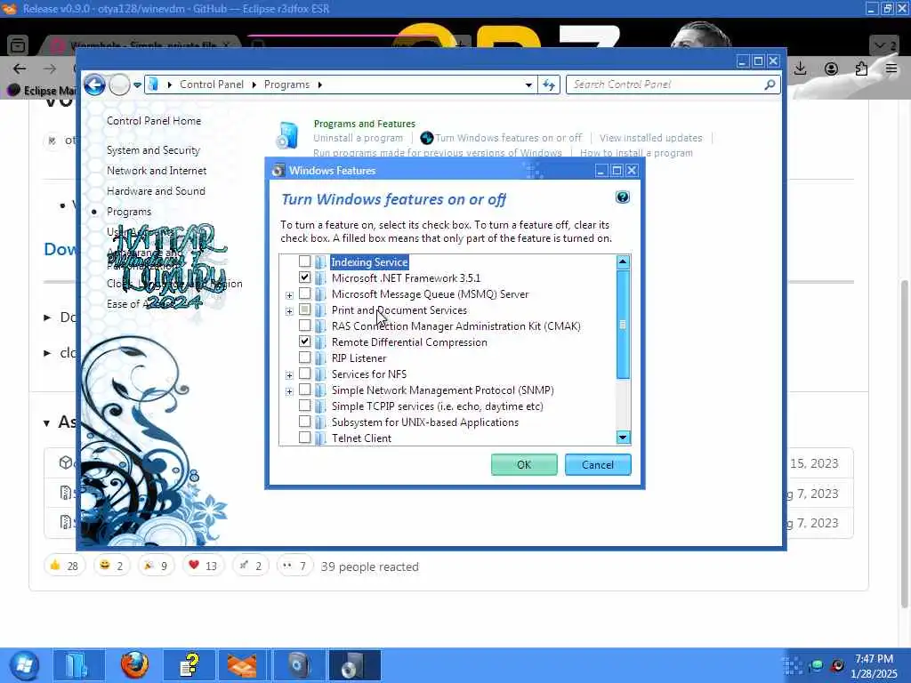Expand Print and Document Services
Image resolution: width=911 pixels, height=683 pixels.
click(x=289, y=312)
